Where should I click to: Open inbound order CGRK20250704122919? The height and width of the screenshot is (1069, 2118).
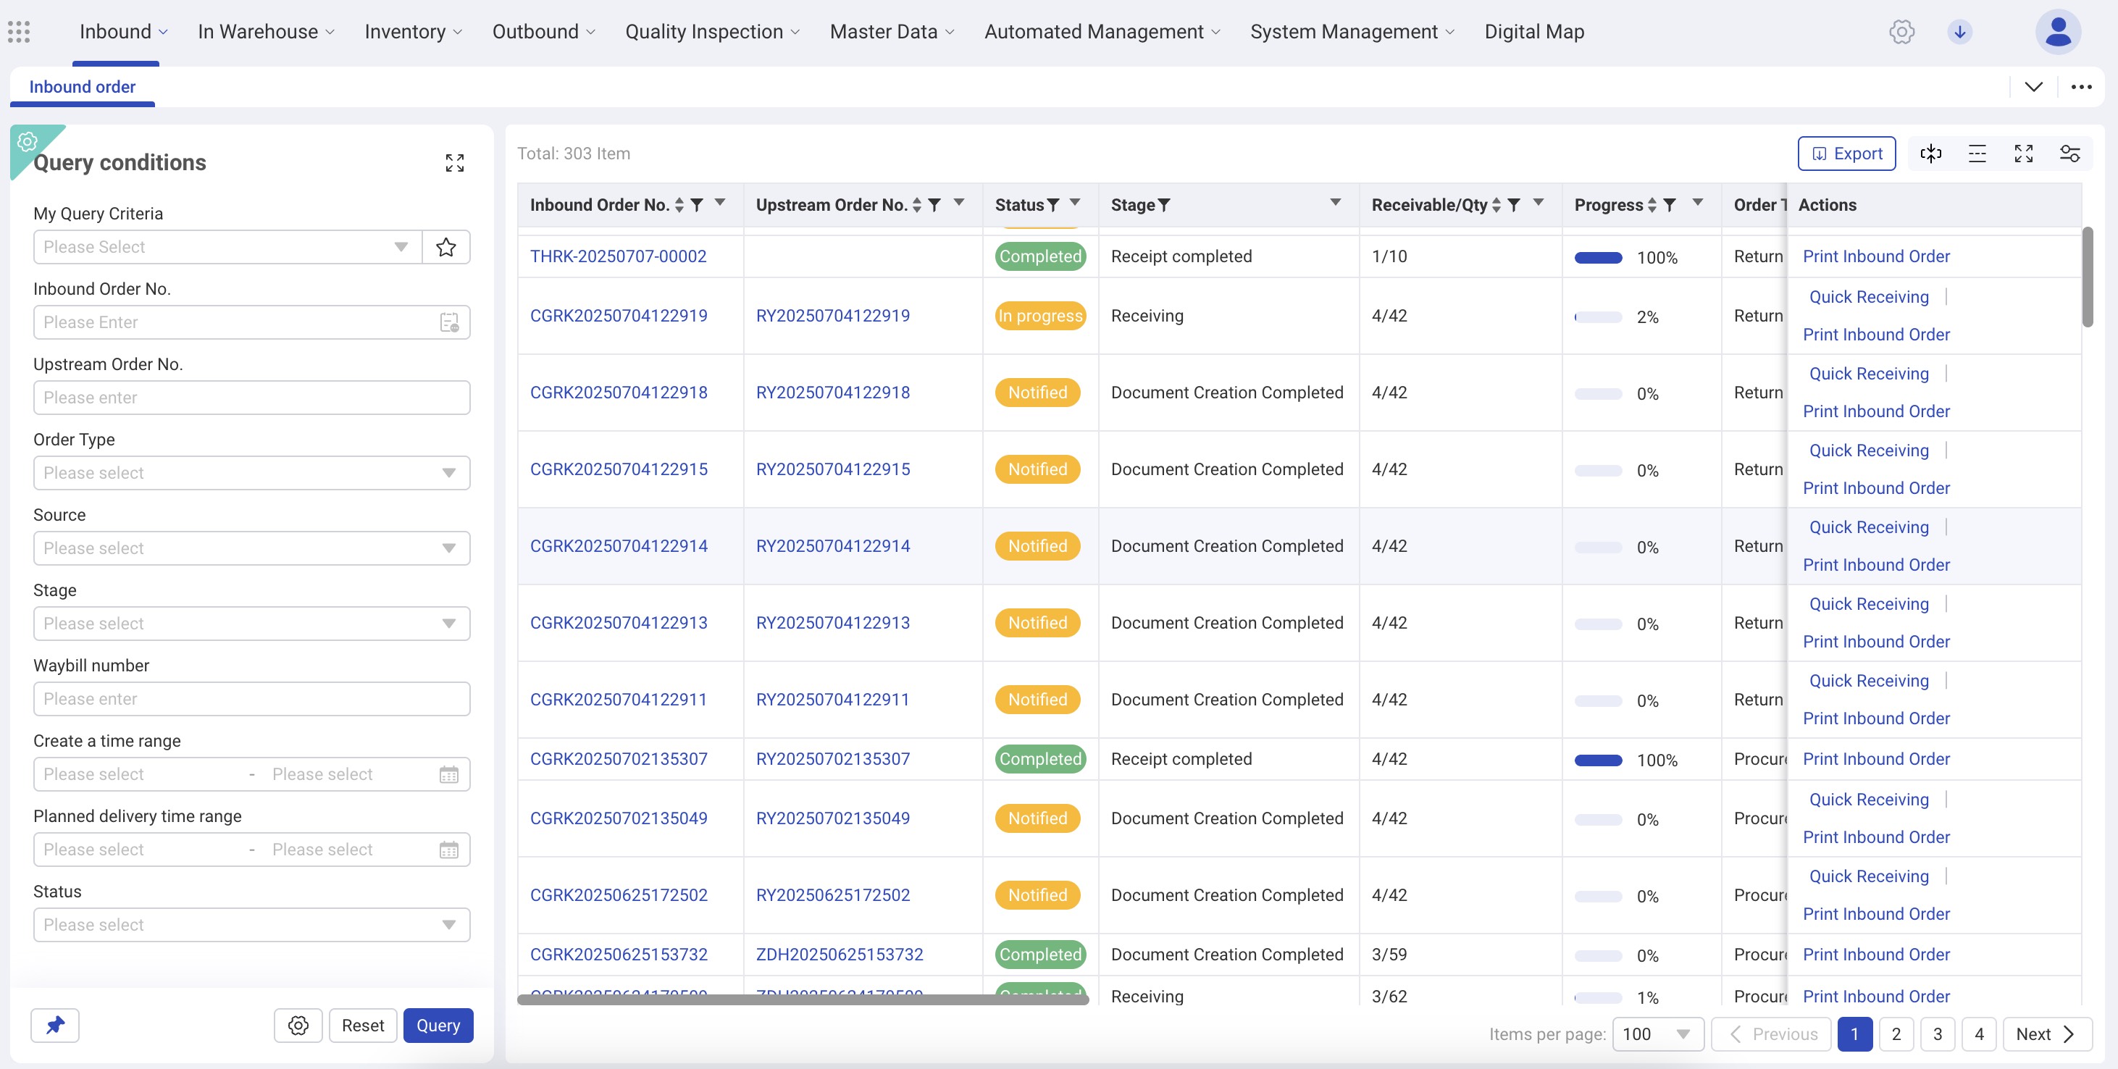[x=619, y=316]
